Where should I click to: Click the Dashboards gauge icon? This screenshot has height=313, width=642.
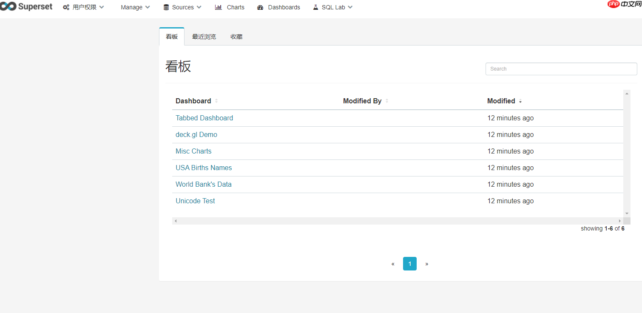point(261,7)
